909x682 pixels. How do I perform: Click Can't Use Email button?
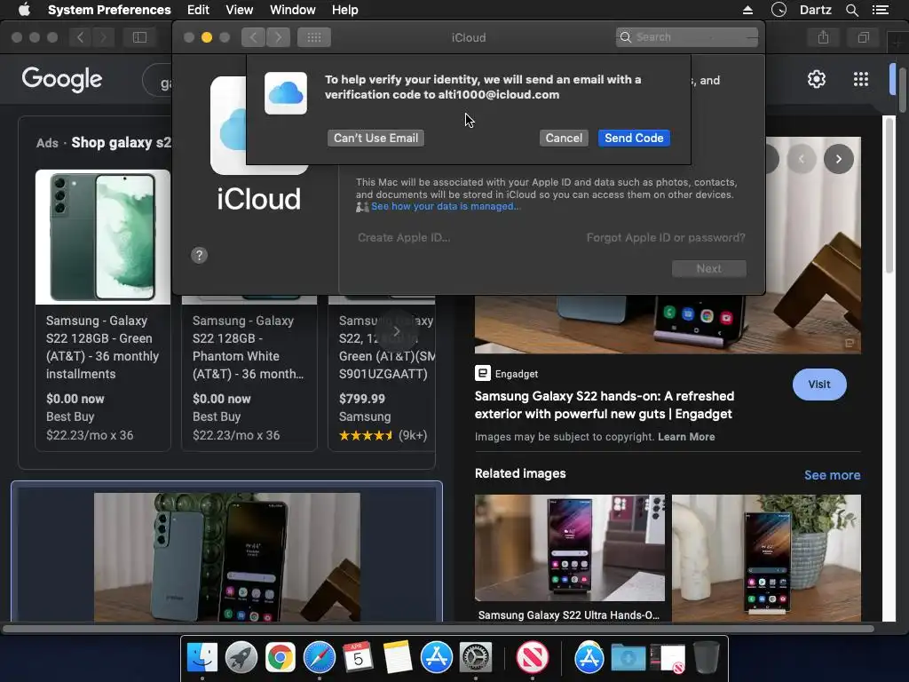[375, 138]
